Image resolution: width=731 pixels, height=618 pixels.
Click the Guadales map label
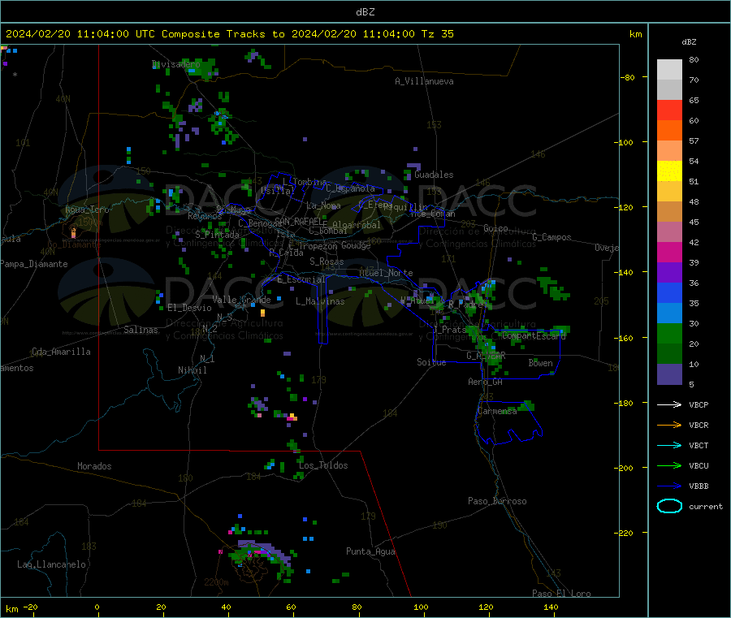(x=434, y=175)
